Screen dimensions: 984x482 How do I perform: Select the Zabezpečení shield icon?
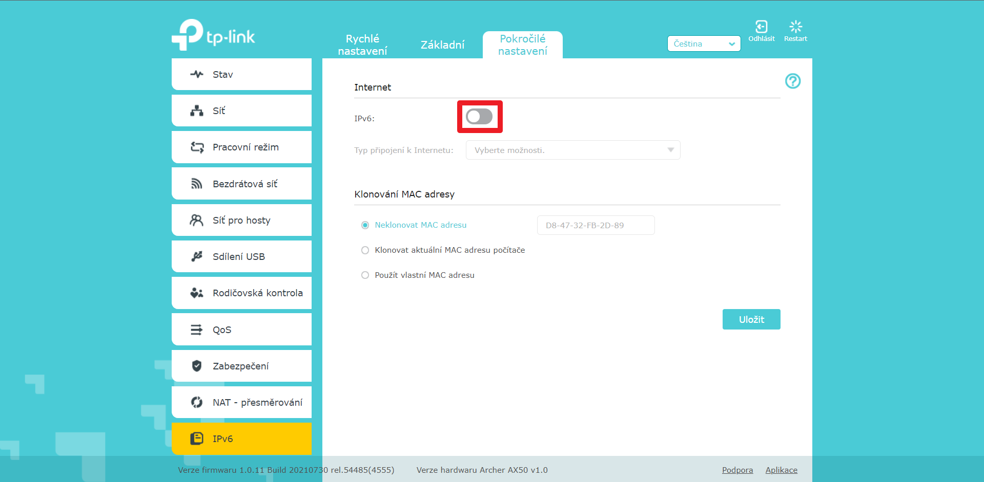[197, 366]
